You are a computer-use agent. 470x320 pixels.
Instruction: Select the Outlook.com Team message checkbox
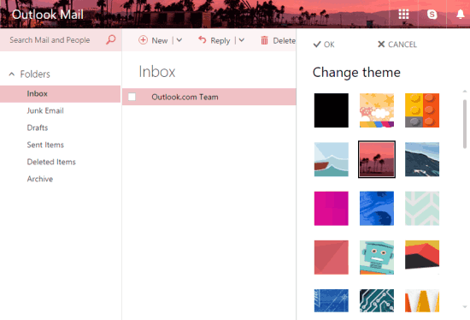pyautogui.click(x=132, y=97)
